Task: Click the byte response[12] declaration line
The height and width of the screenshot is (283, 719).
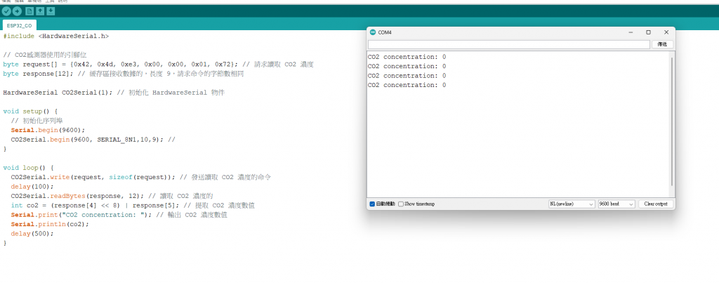Action: tap(124, 74)
